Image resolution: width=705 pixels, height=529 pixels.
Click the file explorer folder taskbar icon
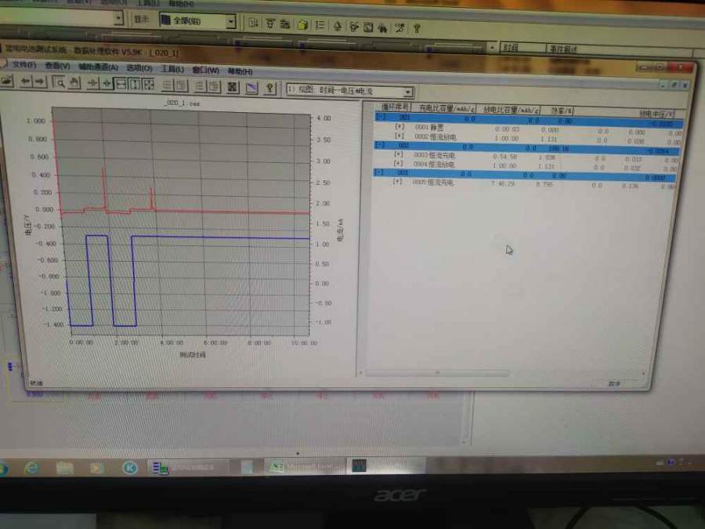[65, 469]
